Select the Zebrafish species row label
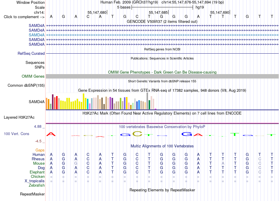This screenshot has width=279, height=201. click(x=37, y=185)
